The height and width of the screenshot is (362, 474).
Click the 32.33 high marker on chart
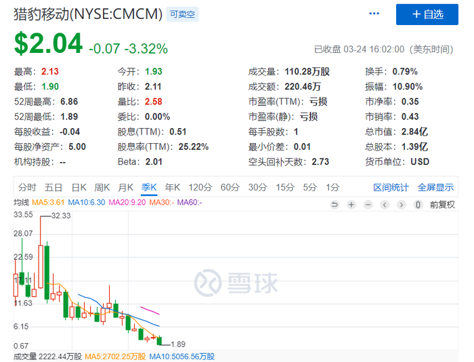pyautogui.click(x=61, y=216)
